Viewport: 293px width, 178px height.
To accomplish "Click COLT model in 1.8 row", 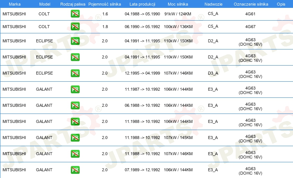I will coord(44,27).
